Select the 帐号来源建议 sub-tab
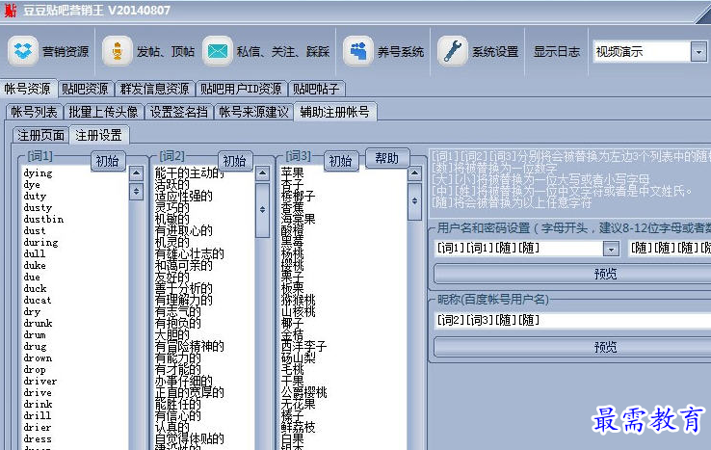 click(253, 112)
